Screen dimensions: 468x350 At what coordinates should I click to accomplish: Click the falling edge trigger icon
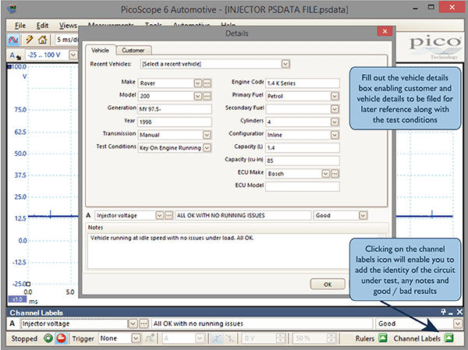tap(230, 338)
